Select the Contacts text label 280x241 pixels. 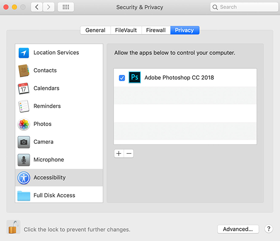[45, 71]
